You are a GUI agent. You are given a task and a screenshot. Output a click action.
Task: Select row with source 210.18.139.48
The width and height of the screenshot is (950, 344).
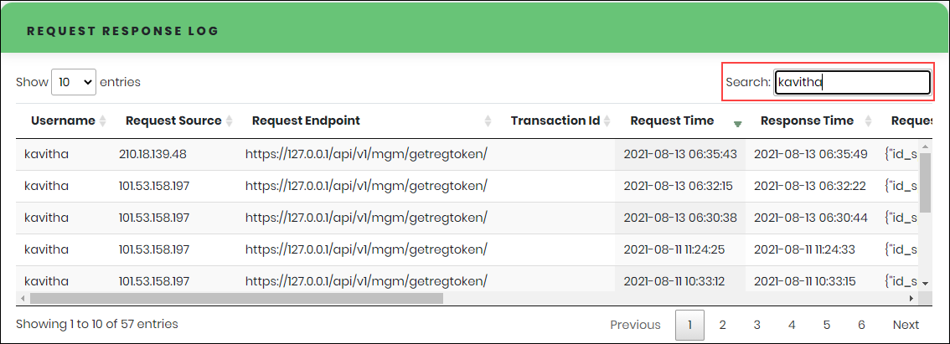tap(467, 155)
